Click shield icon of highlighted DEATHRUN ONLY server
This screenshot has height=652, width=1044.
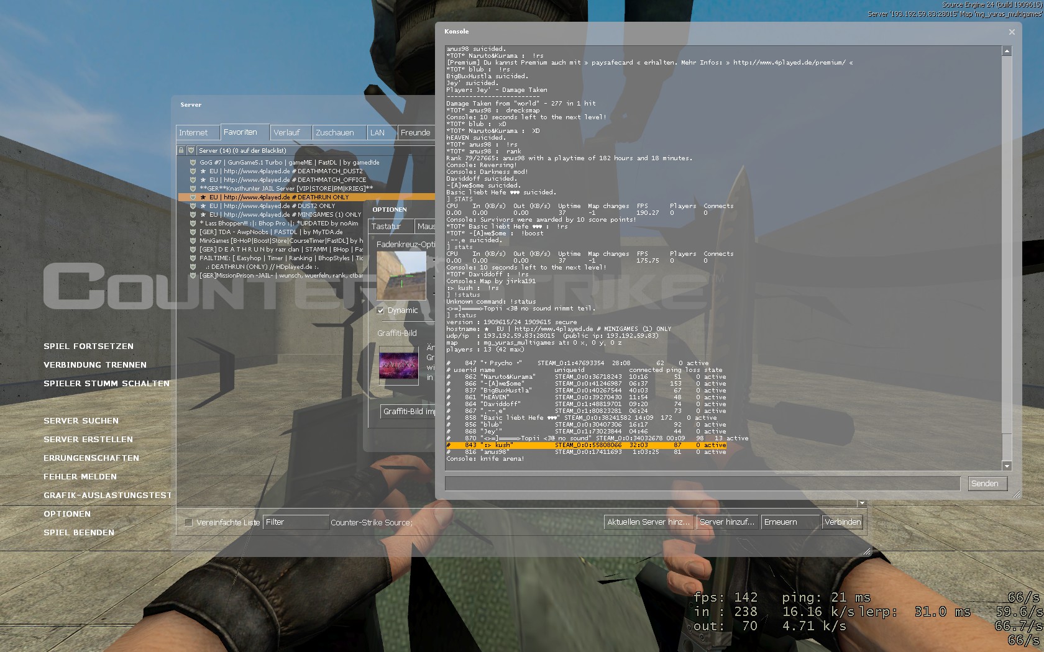point(193,197)
